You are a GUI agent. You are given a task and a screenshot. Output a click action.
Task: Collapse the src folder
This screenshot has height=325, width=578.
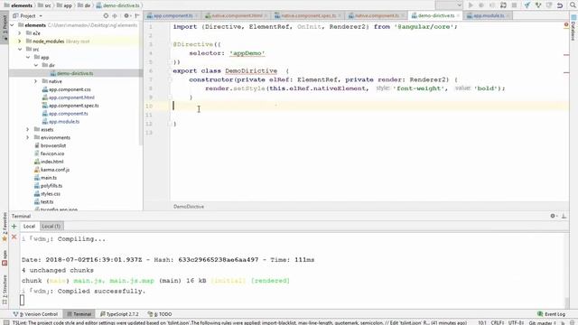pyautogui.click(x=20, y=50)
